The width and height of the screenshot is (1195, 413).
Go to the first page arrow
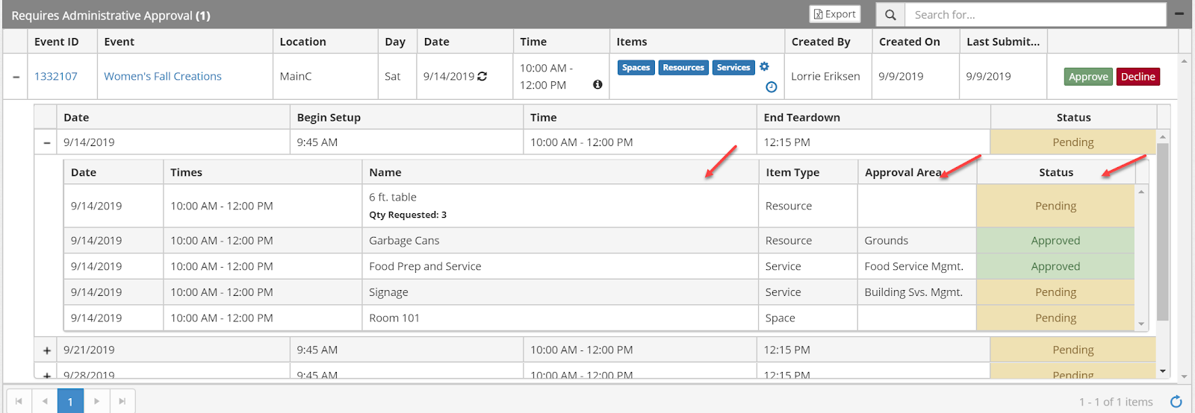(19, 402)
